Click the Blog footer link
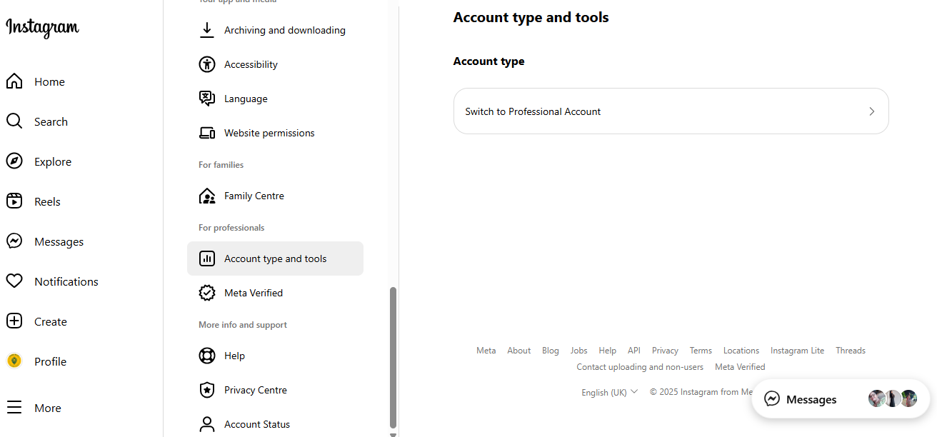Screen dimensions: 937x437 tap(551, 351)
